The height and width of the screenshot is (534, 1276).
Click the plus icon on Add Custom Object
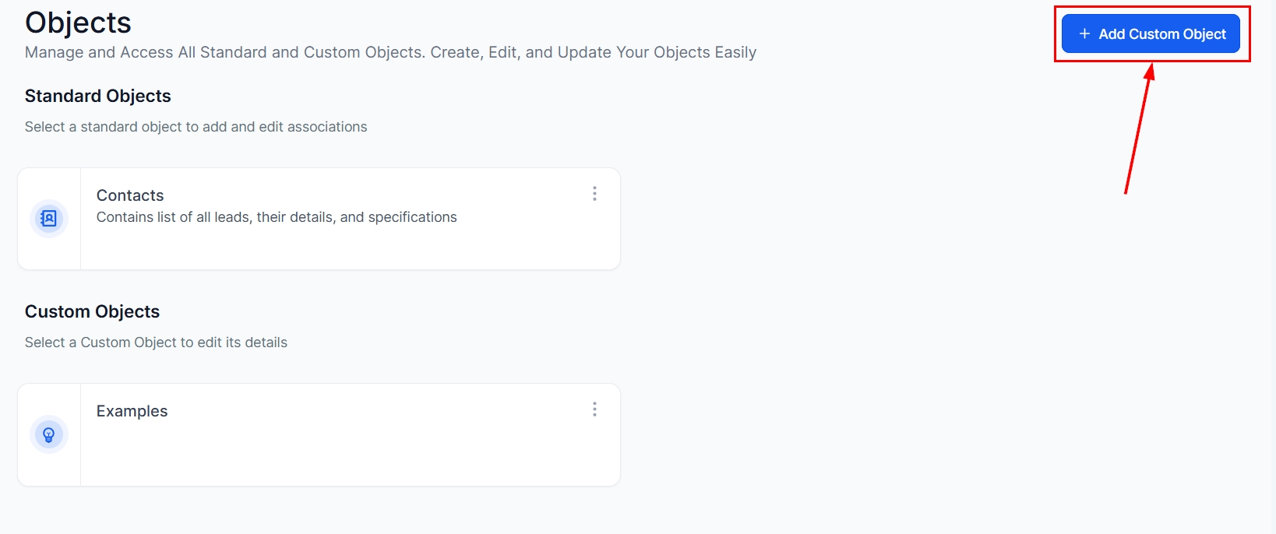[x=1084, y=33]
